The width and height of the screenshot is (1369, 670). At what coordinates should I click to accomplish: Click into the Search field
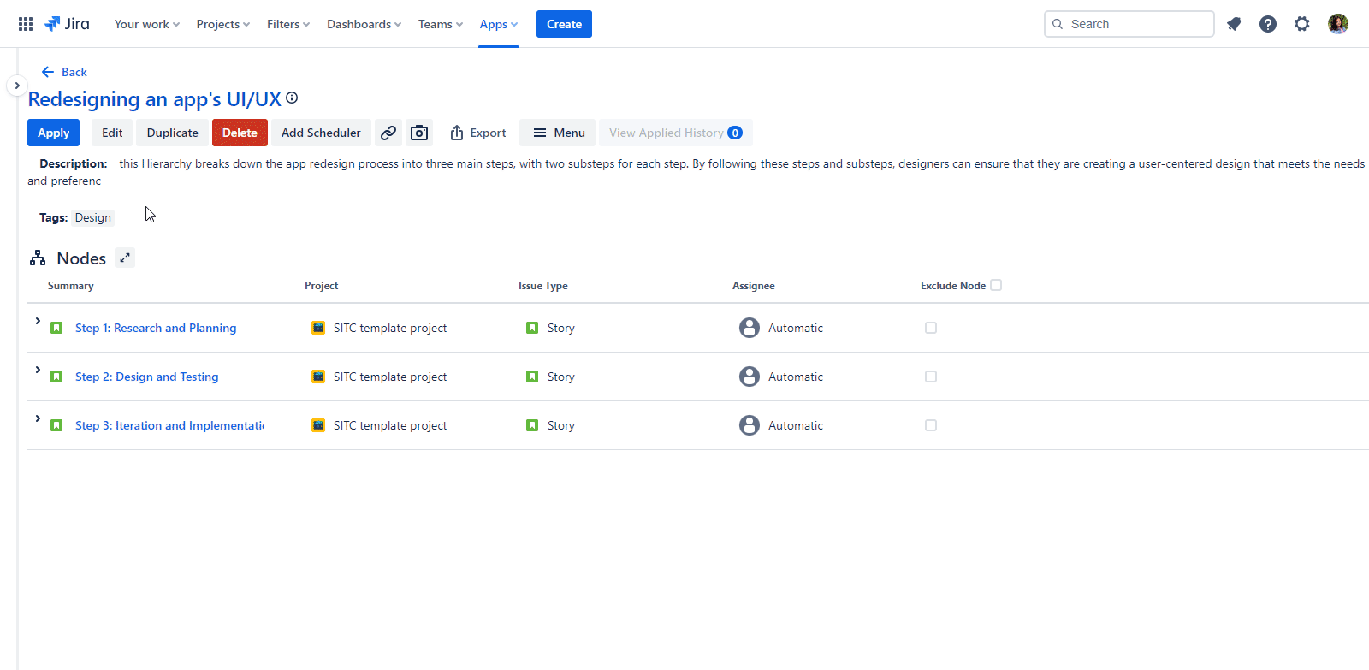click(x=1136, y=24)
